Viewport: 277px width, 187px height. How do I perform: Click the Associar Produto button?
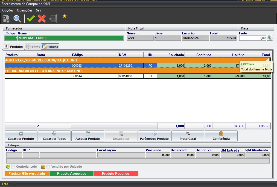point(88,136)
